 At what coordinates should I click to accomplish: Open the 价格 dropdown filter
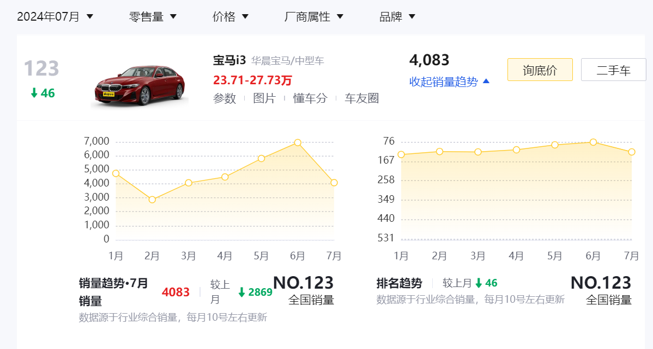(x=231, y=17)
